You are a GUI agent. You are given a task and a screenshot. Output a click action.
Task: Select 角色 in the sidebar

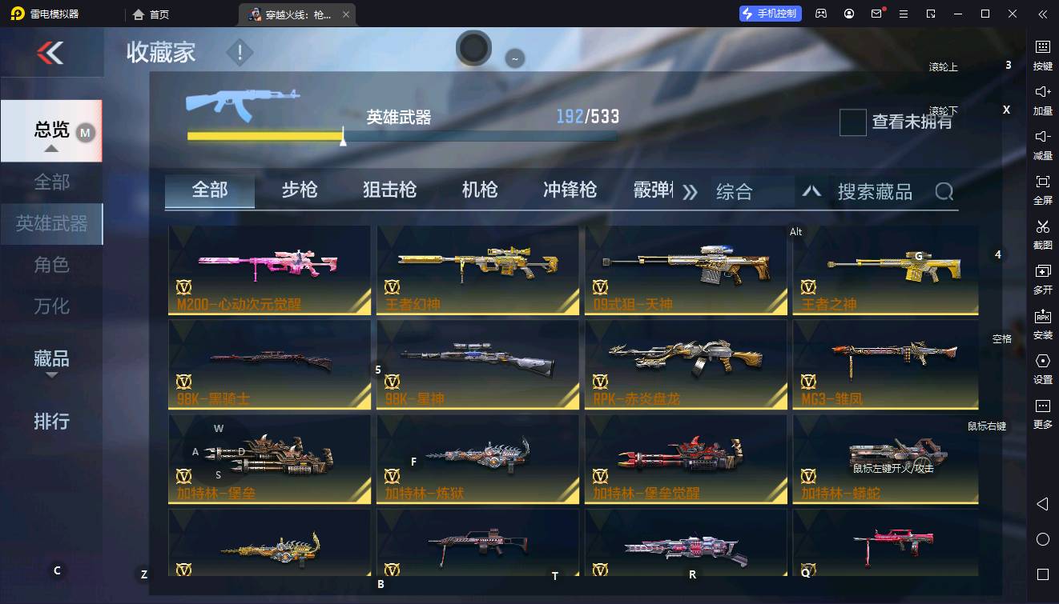point(51,265)
